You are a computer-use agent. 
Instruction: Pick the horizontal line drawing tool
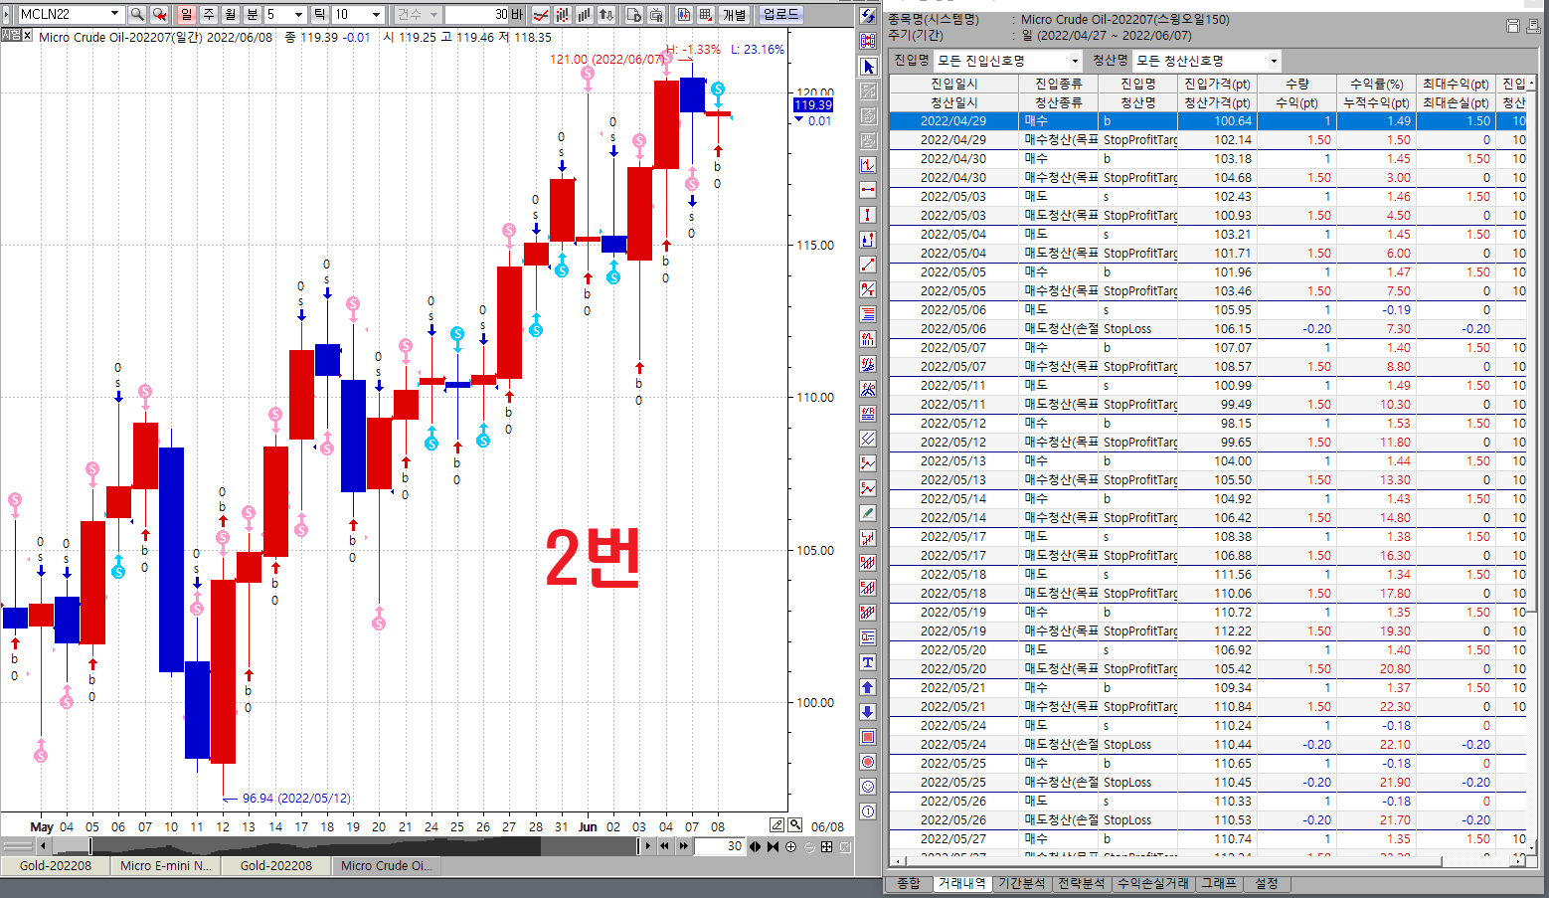tap(868, 190)
